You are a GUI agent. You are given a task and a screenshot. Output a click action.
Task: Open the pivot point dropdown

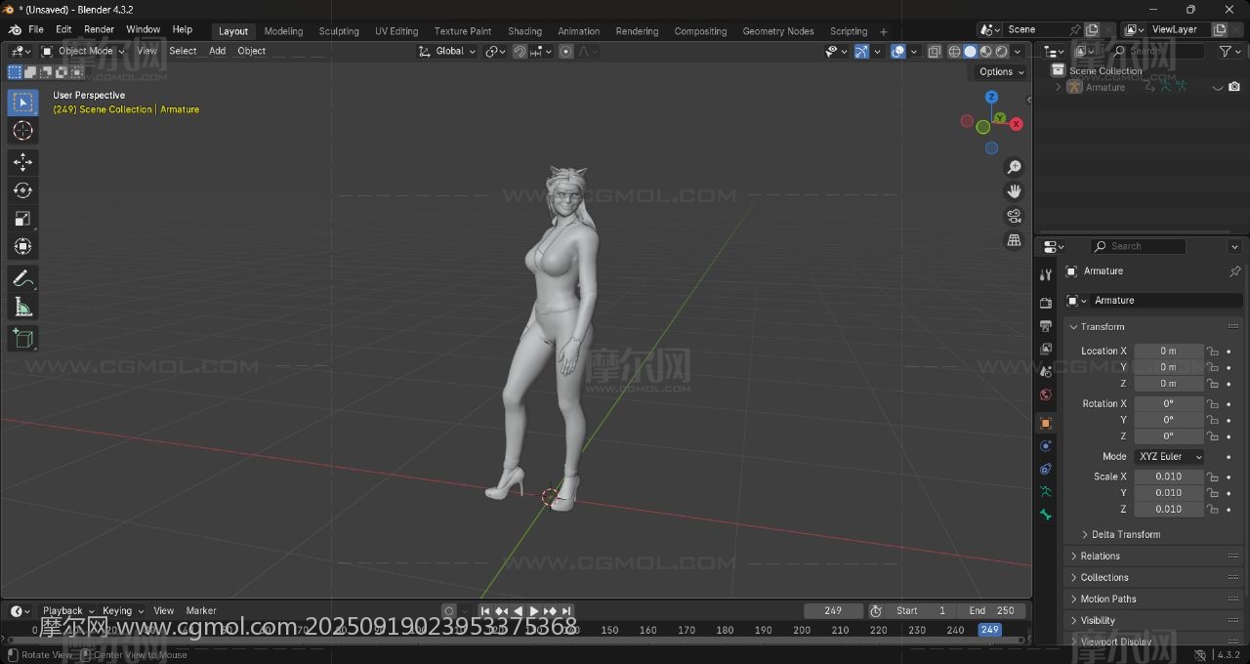coord(495,51)
